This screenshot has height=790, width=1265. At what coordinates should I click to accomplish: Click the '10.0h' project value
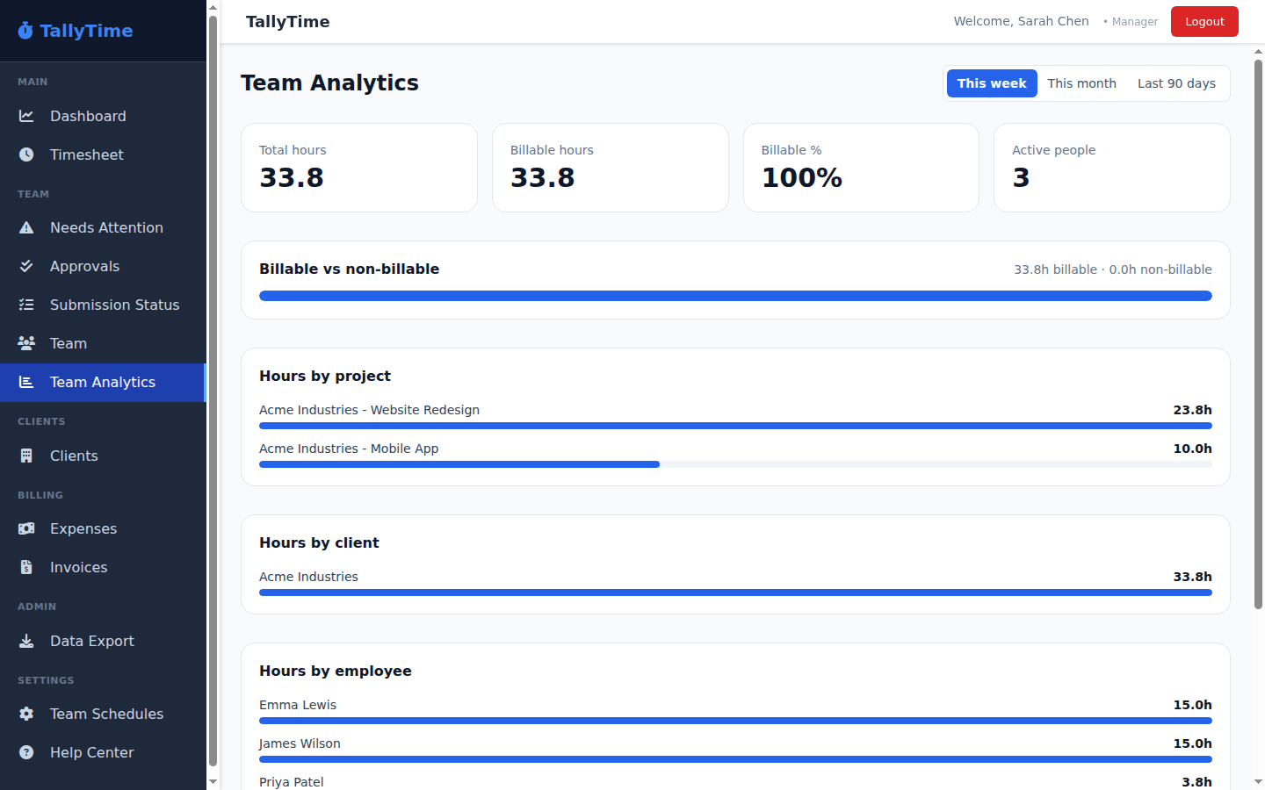click(1193, 449)
